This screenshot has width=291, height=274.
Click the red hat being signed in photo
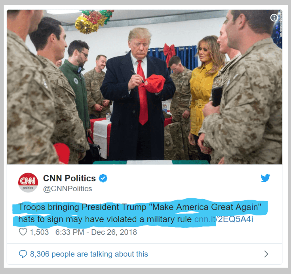(154, 84)
